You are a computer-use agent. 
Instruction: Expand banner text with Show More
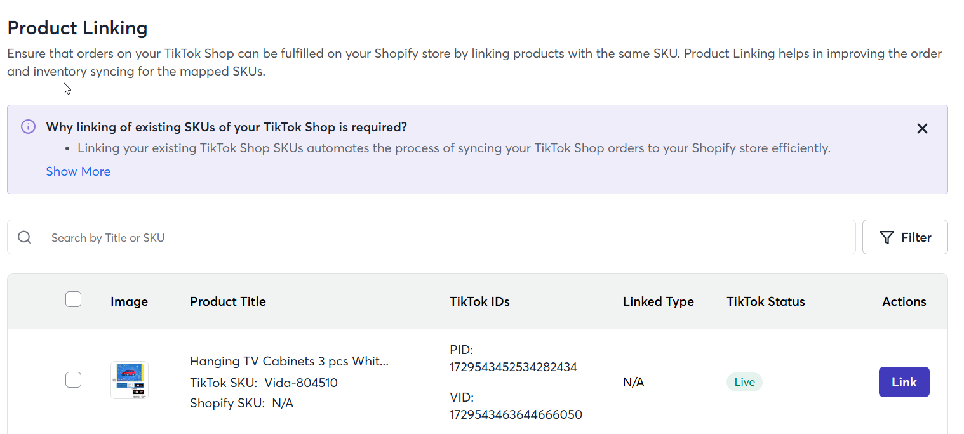coord(78,171)
